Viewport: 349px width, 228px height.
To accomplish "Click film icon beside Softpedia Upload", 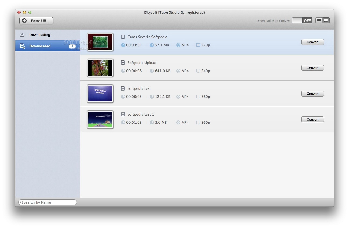I will (x=123, y=63).
